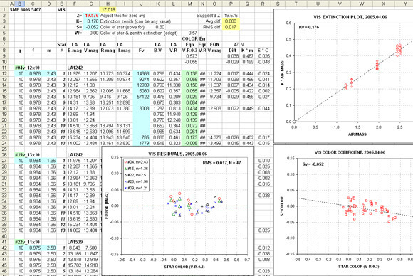Click the K extinction value 0.176 cell
Screen dimensions: 413x276
(91, 21)
